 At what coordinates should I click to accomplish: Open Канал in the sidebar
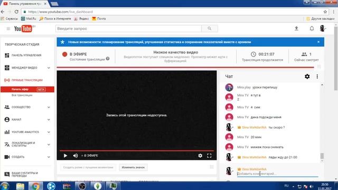[16, 120]
